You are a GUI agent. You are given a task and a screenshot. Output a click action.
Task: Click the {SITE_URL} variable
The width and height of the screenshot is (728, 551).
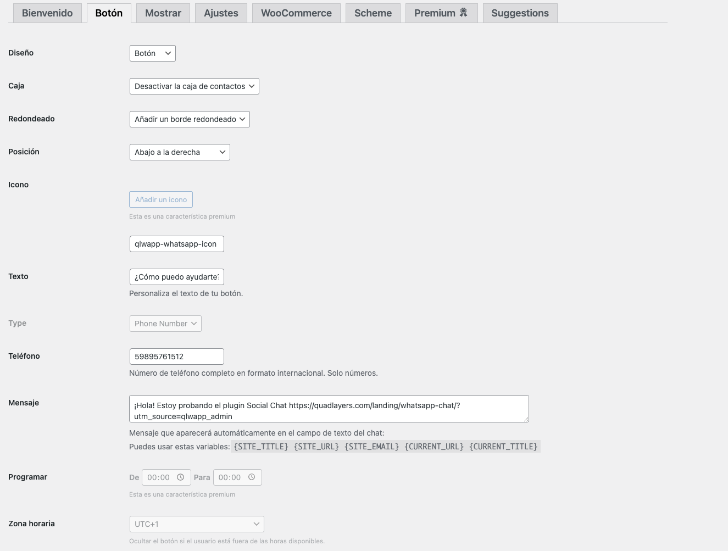pyautogui.click(x=316, y=447)
